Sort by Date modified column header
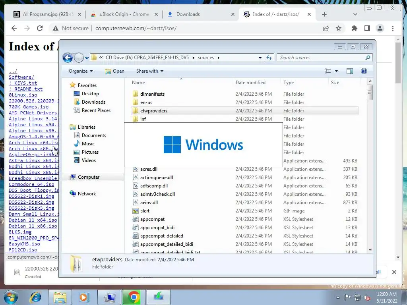 pos(250,83)
